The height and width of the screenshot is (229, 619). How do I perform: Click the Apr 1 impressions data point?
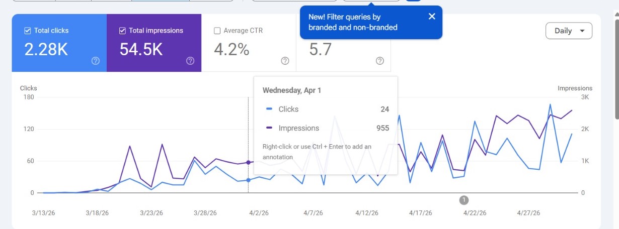pos(248,162)
